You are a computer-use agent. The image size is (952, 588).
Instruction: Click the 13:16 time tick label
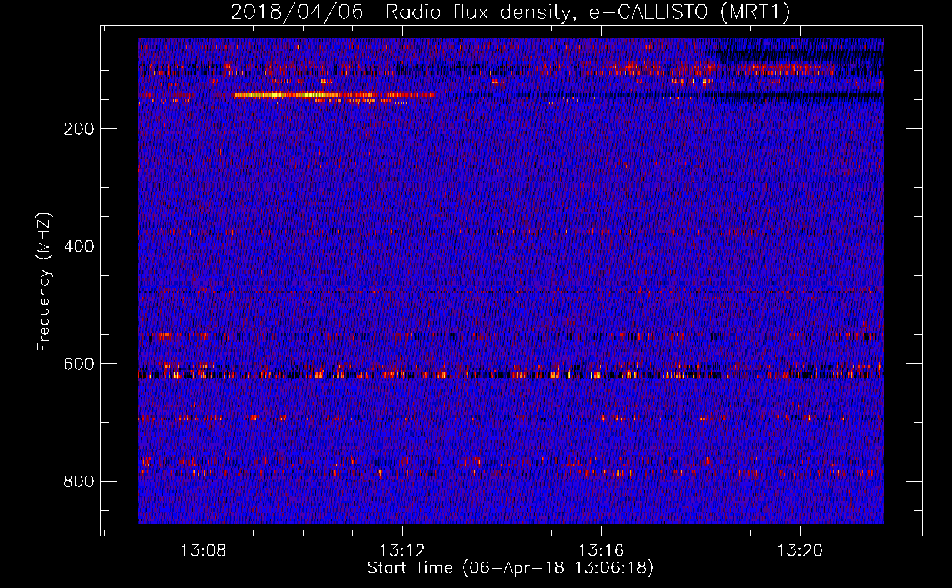click(601, 551)
